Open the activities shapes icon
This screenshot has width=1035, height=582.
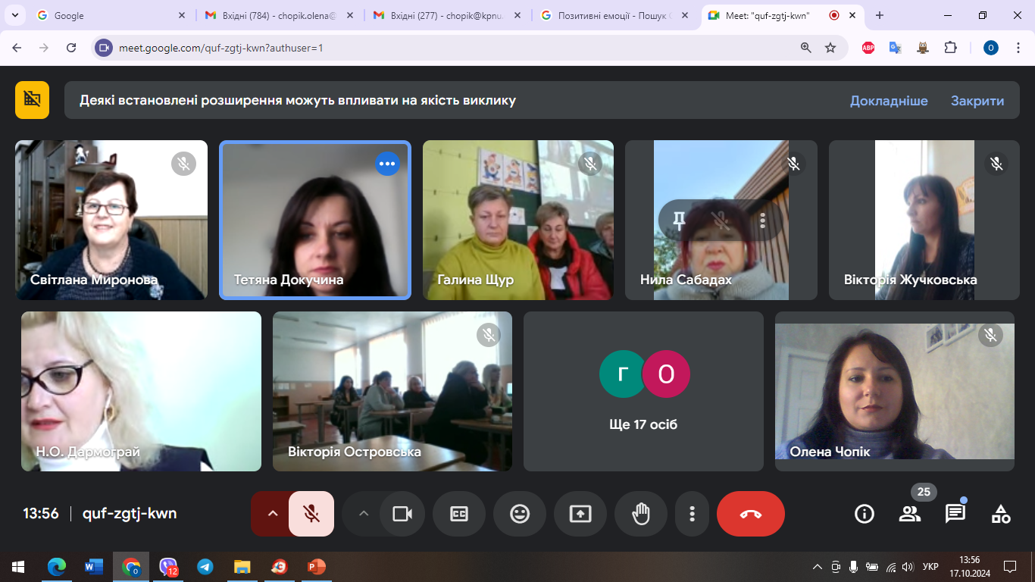pyautogui.click(x=1001, y=514)
